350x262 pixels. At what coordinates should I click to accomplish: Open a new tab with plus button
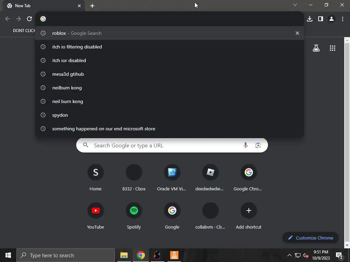tap(92, 6)
